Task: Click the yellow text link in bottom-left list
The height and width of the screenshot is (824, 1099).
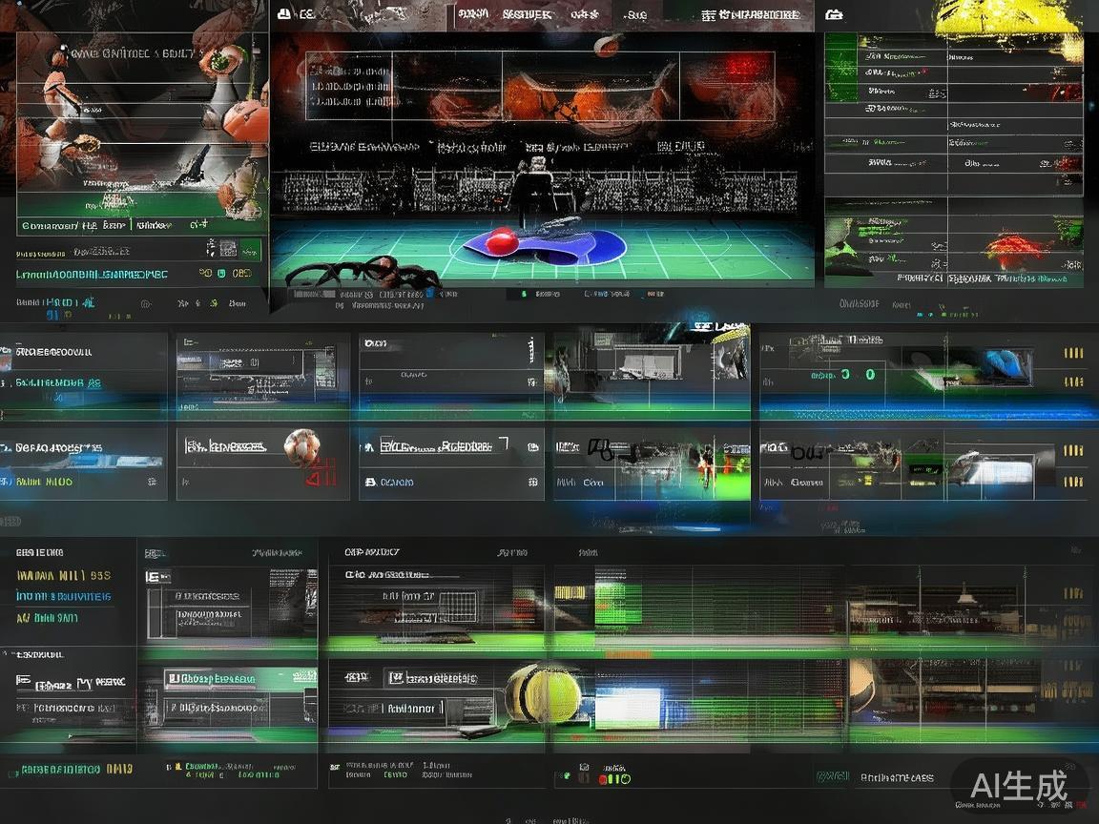Action: point(63,575)
